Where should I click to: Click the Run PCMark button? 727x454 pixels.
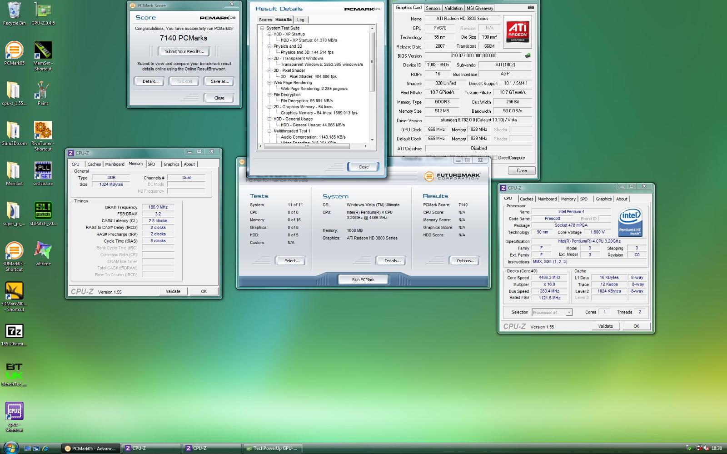(363, 279)
